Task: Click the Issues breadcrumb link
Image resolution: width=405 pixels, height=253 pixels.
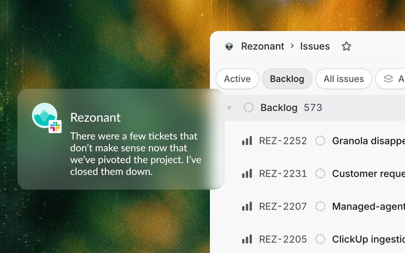Action: click(315, 46)
